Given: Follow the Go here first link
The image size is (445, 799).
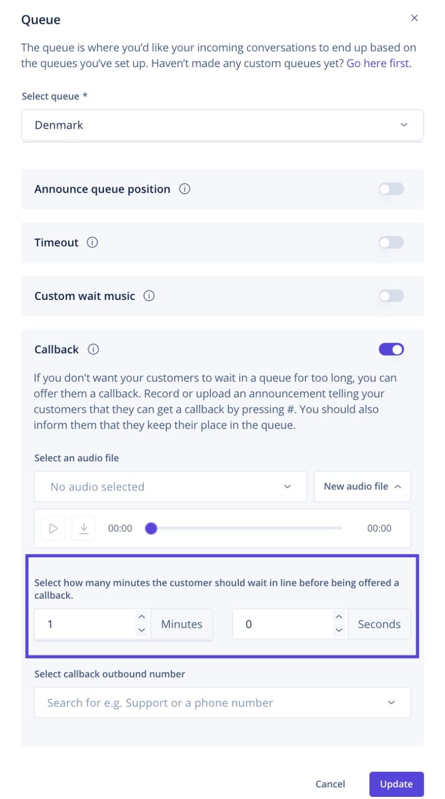Looking at the screenshot, I should tap(378, 63).
